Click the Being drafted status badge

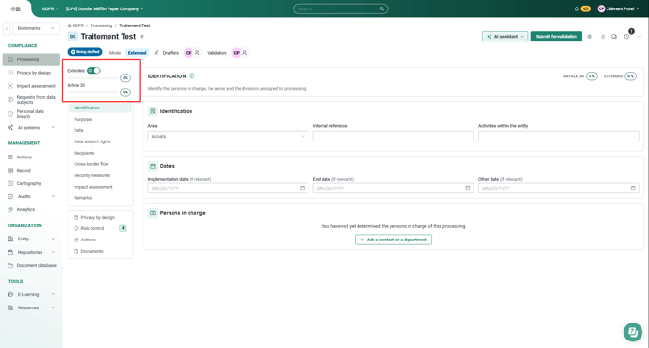85,52
